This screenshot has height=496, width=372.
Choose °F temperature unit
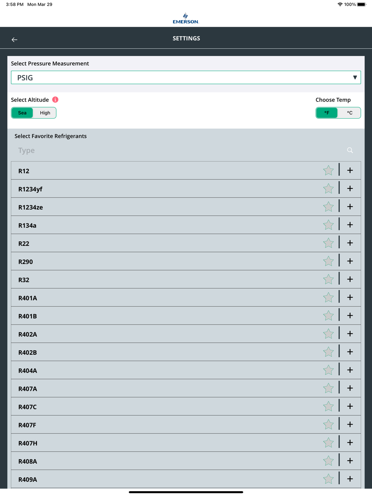tap(327, 113)
